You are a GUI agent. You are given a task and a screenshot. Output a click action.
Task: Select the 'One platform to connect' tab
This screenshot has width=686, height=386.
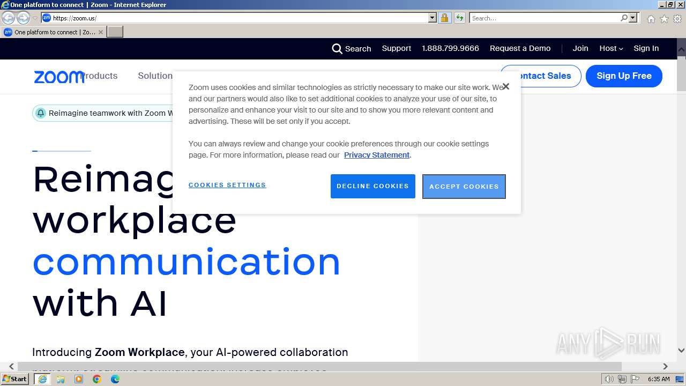coord(53,32)
